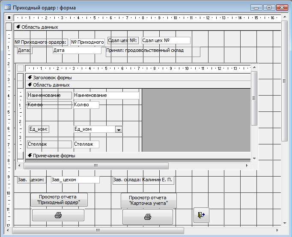Click the subform scroll left arrow
292x237 pixels.
click(19, 165)
